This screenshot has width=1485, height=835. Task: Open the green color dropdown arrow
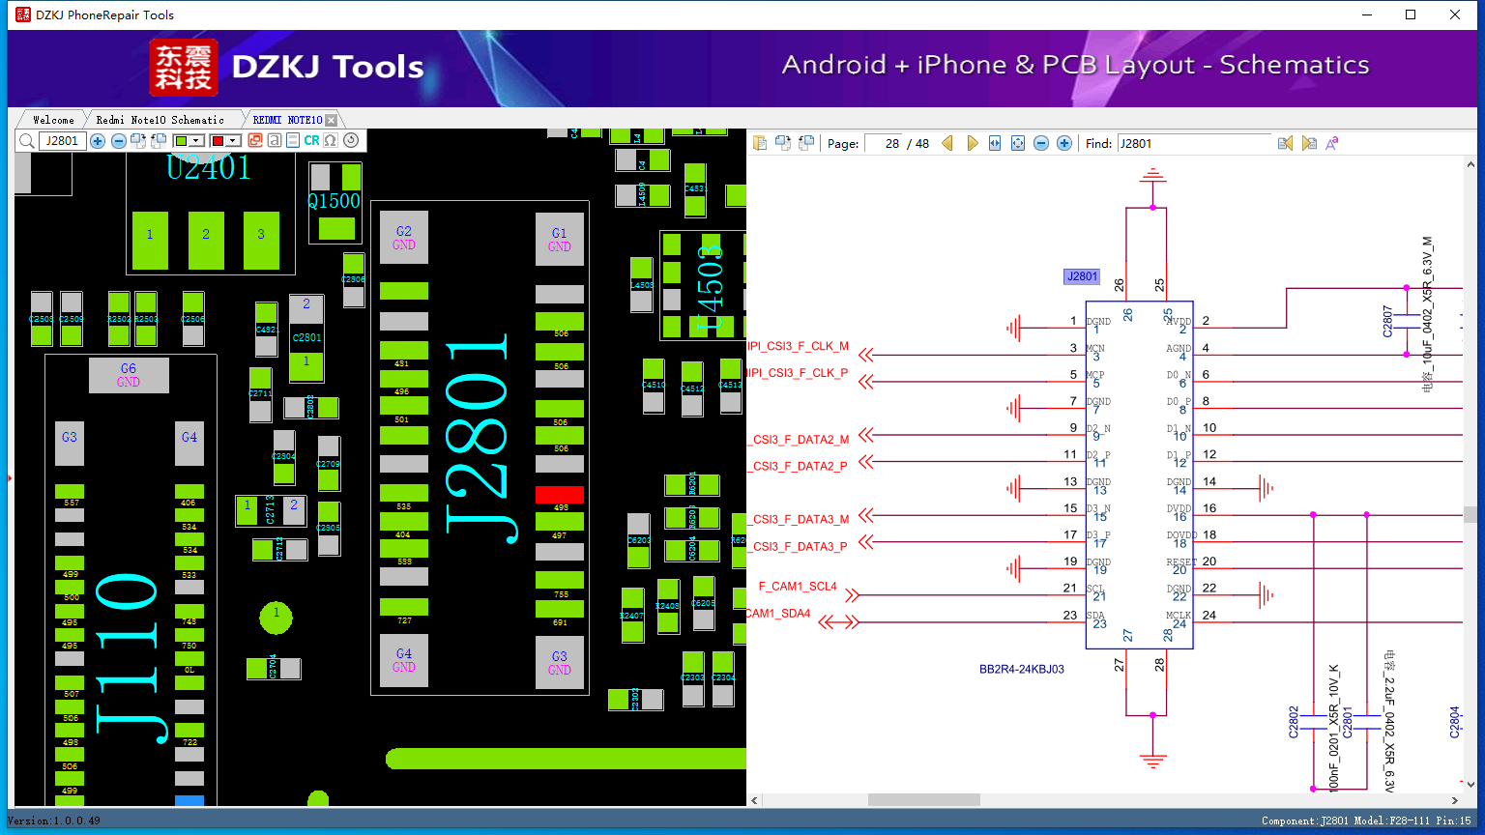pos(196,141)
